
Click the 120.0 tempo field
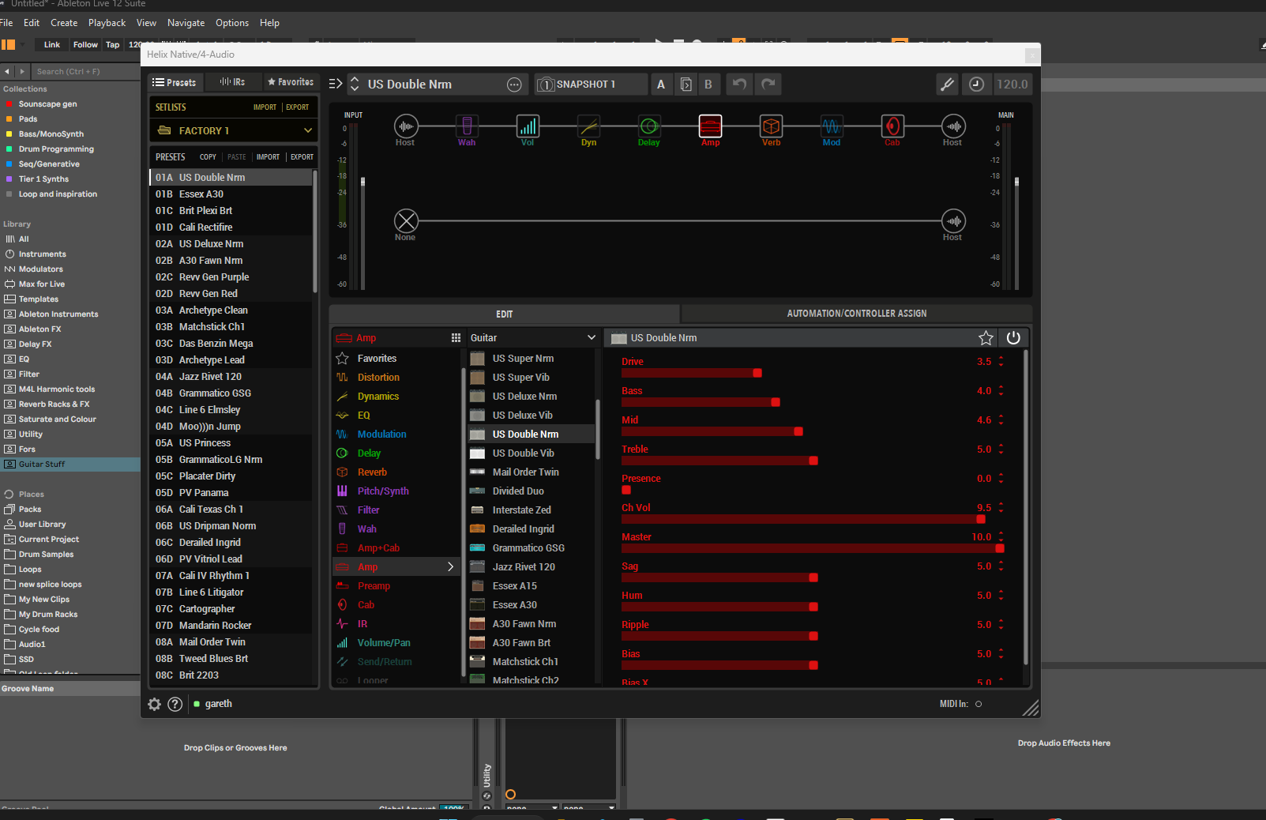1012,84
